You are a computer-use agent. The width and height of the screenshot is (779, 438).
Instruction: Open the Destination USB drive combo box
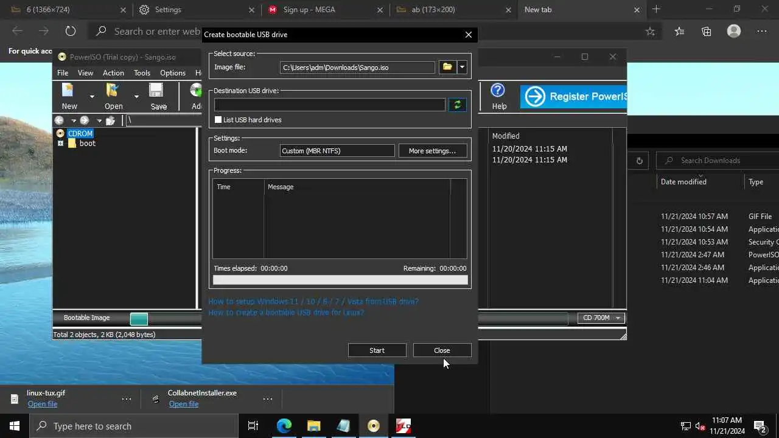coord(330,105)
